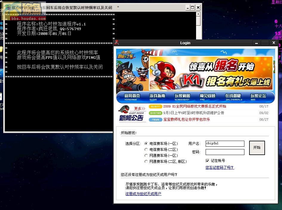Maximize the 核心时钟加速 console window

click(192, 7)
